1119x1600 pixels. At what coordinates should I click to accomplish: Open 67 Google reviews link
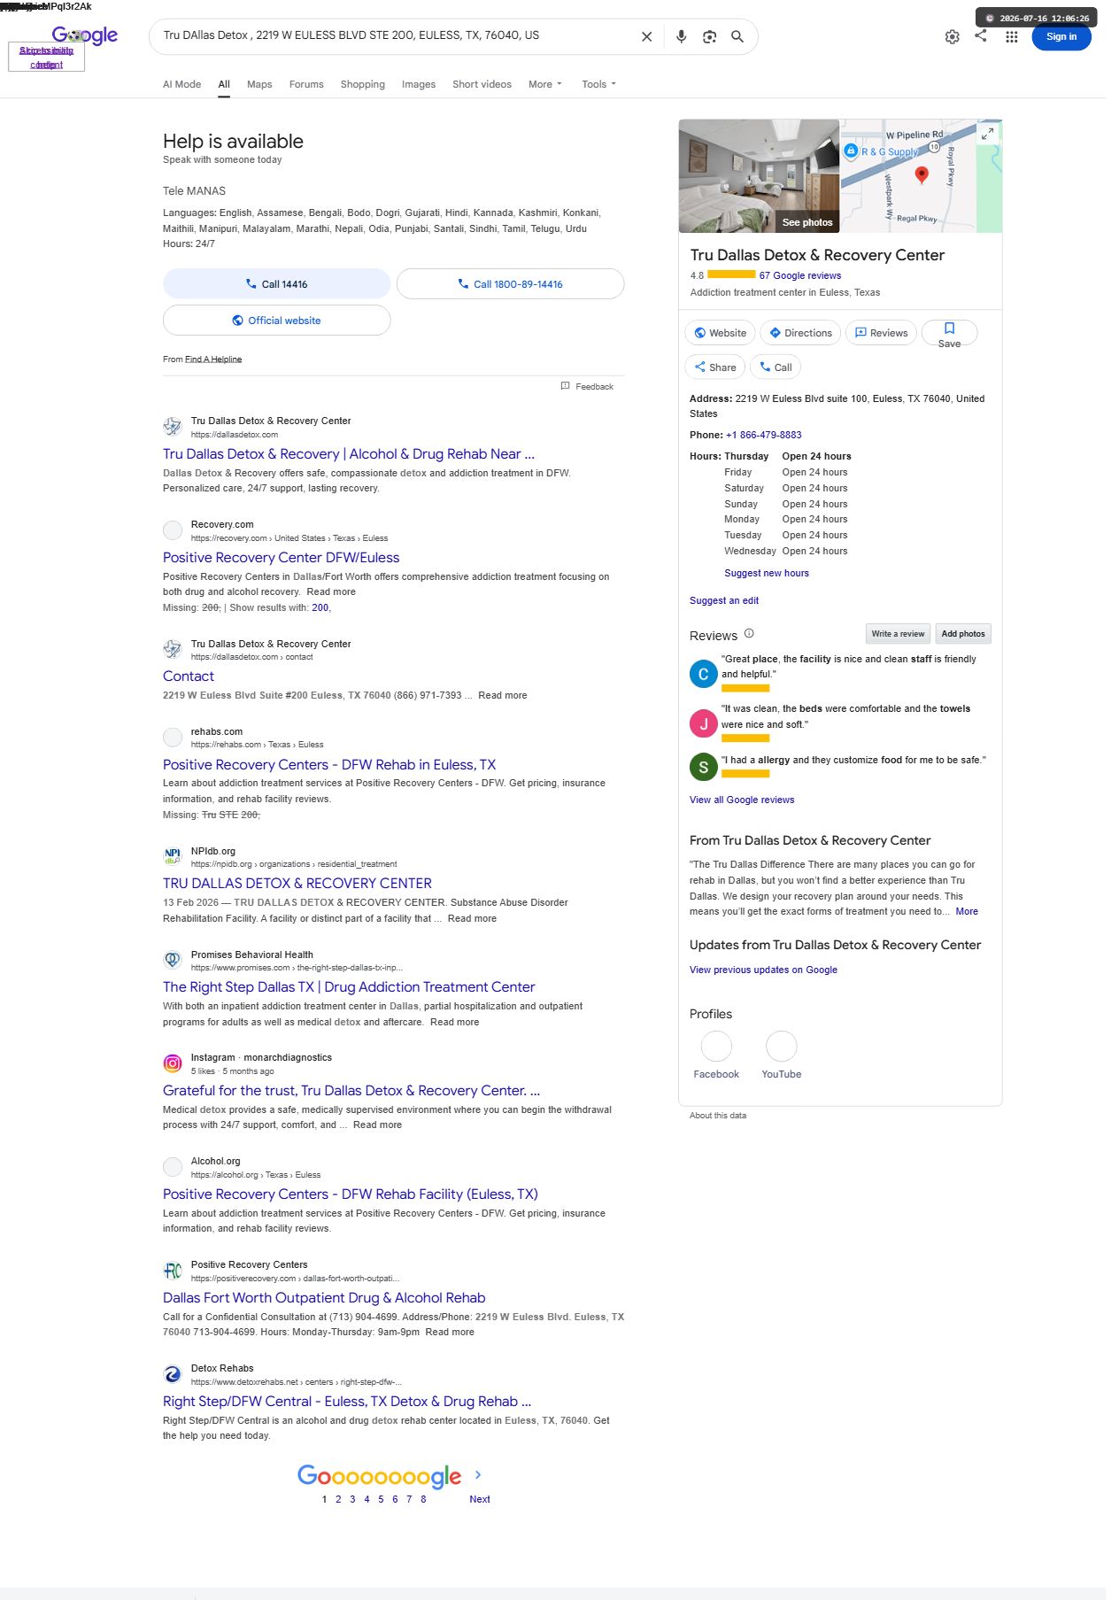tap(800, 276)
